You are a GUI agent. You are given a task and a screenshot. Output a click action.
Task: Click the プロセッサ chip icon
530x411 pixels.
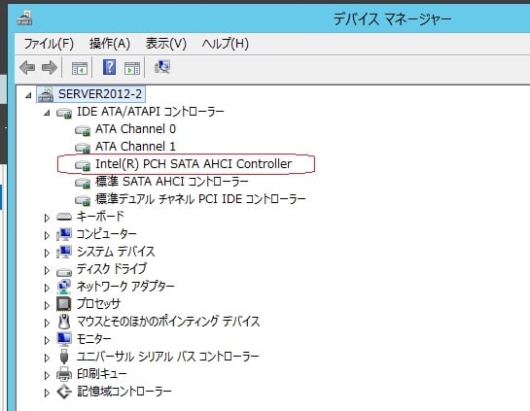(64, 303)
